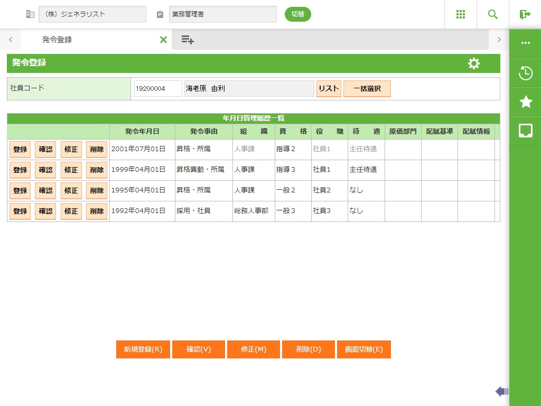Add a new tab with the plus-list icon

(x=187, y=40)
